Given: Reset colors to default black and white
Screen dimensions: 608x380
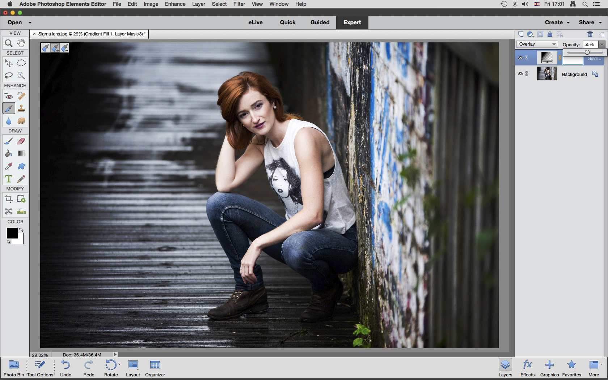Looking at the screenshot, I should pyautogui.click(x=9, y=242).
